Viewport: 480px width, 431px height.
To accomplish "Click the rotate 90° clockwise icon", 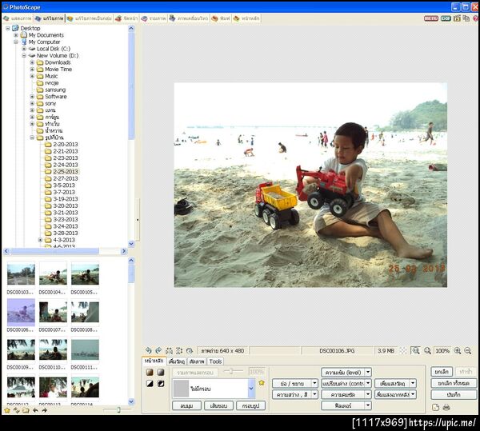I will pyautogui.click(x=158, y=350).
